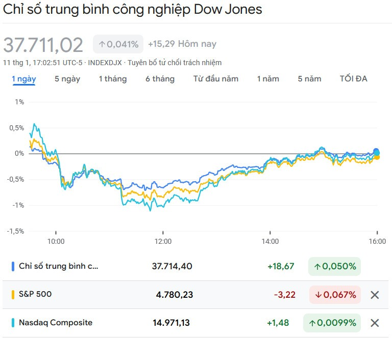Click the blue Dow Jones color marker

pos(13,266)
